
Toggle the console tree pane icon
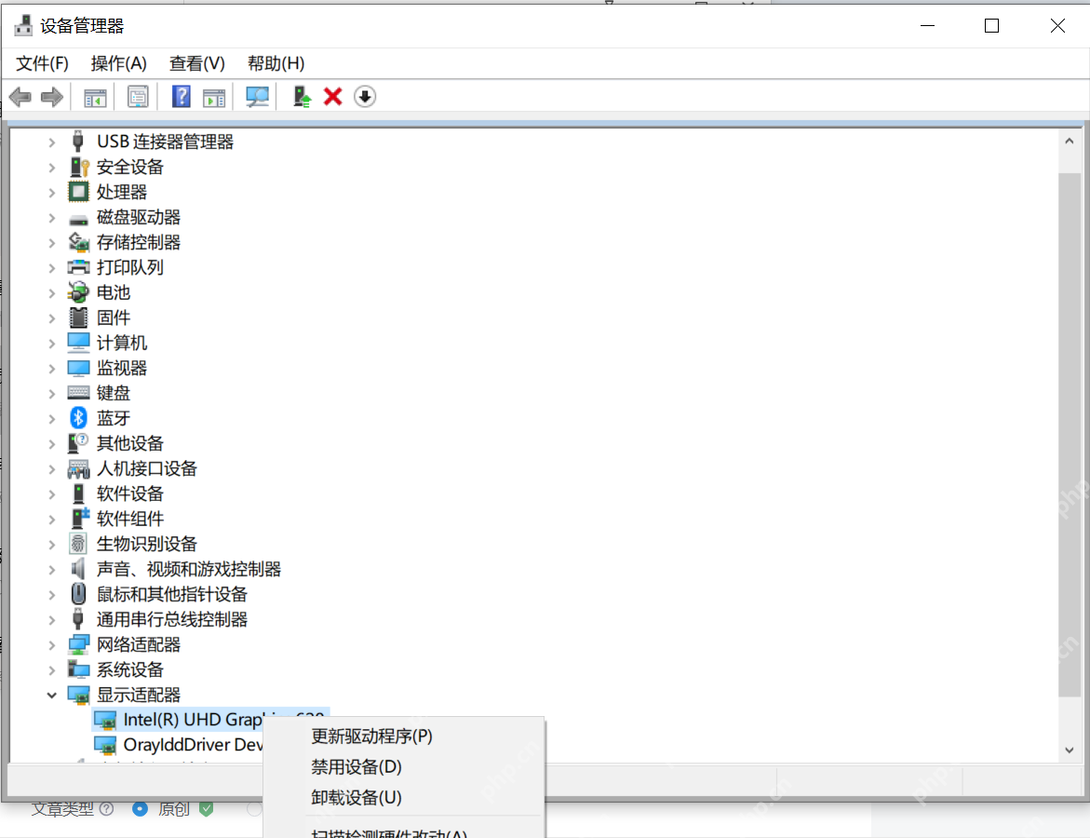[x=95, y=97]
